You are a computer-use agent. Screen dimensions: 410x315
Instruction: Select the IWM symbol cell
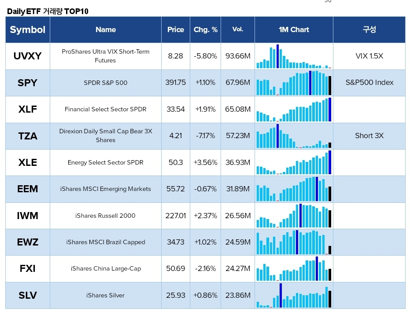click(27, 216)
